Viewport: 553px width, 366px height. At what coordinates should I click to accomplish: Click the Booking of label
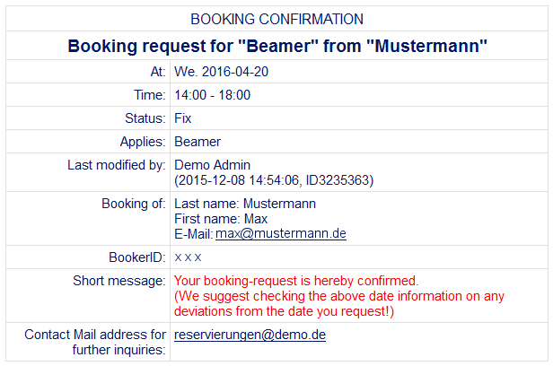tap(134, 204)
